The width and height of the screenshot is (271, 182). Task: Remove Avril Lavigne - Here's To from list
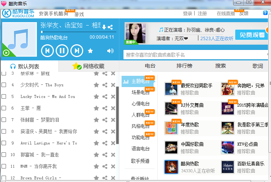click(113, 143)
